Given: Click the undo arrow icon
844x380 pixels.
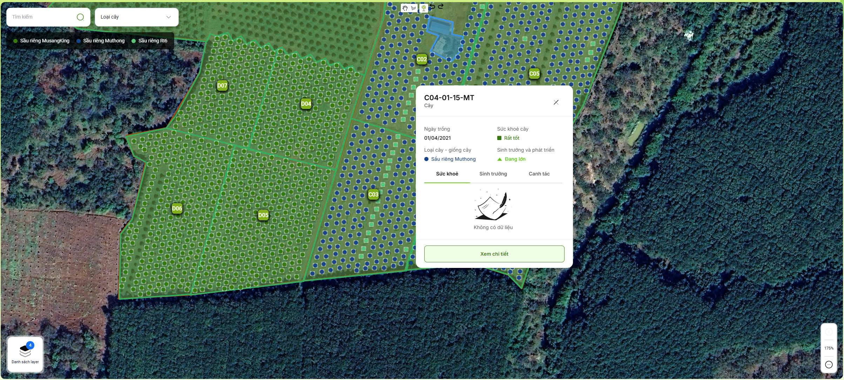Looking at the screenshot, I should point(433,7).
